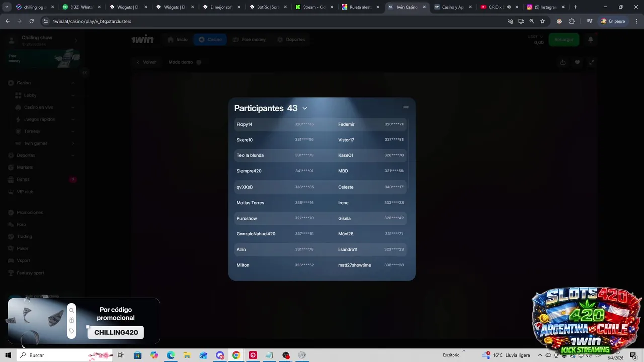
Task: Reload the page with browser refresh icon
Action: pyautogui.click(x=31, y=21)
